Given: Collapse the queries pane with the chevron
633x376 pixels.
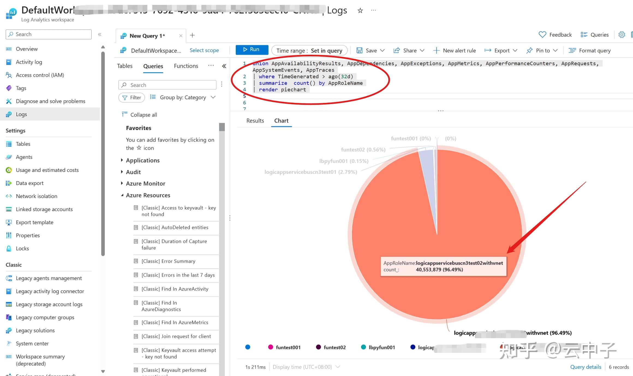Looking at the screenshot, I should (x=224, y=66).
